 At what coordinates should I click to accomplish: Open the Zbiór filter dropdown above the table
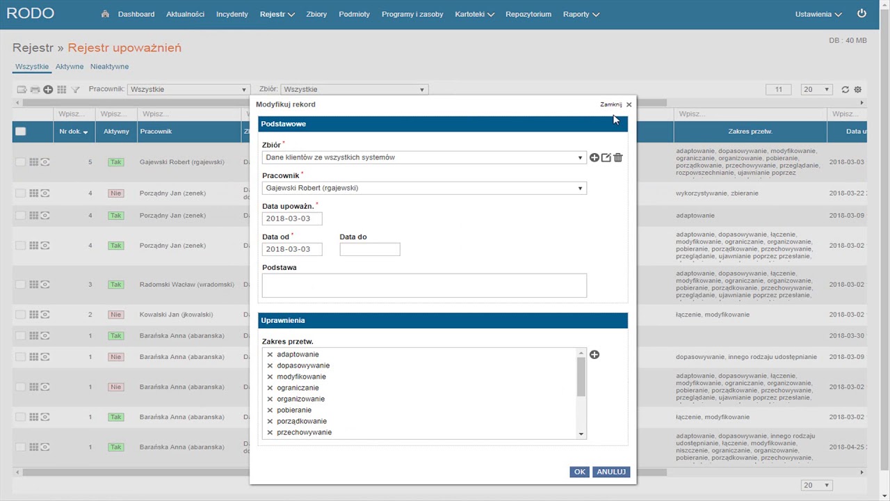(355, 90)
